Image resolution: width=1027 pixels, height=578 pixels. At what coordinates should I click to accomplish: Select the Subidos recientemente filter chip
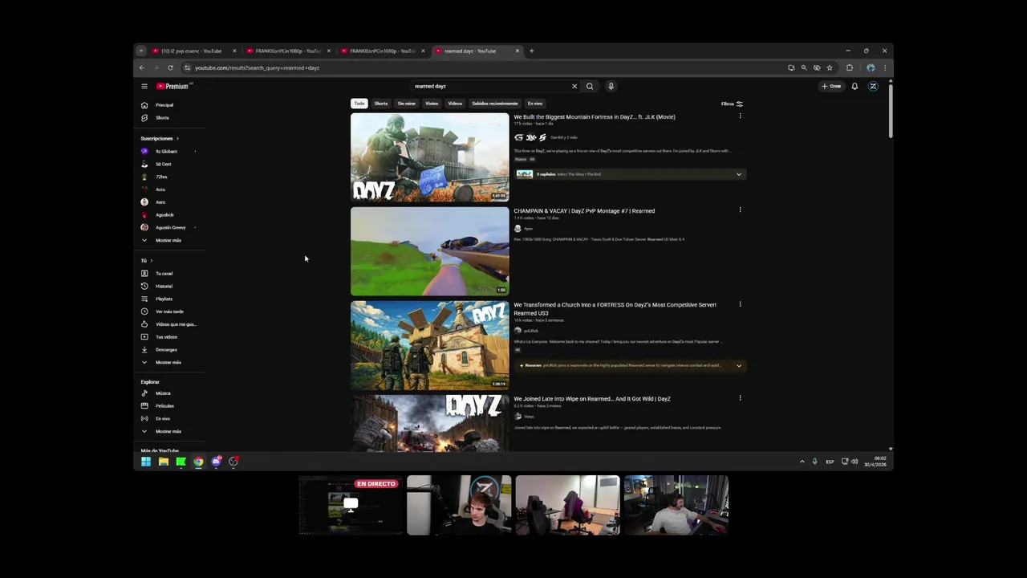click(x=495, y=104)
